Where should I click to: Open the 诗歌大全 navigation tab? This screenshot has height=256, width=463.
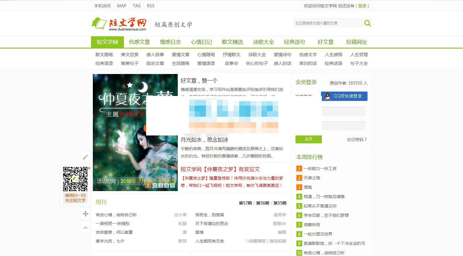(263, 42)
